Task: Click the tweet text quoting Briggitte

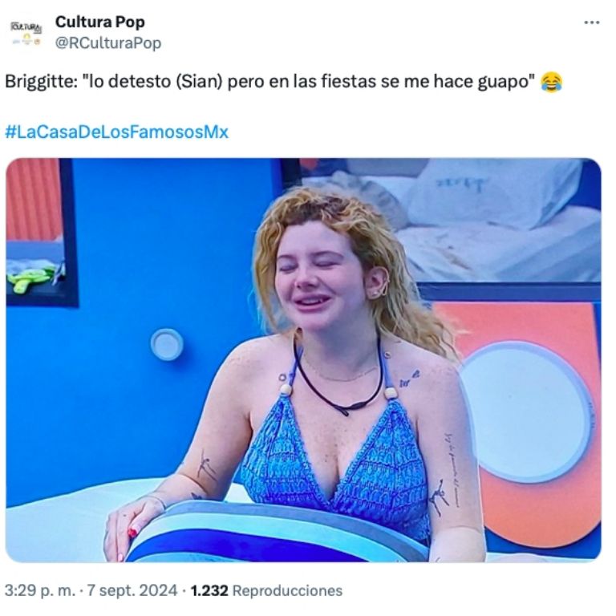Action: point(269,82)
